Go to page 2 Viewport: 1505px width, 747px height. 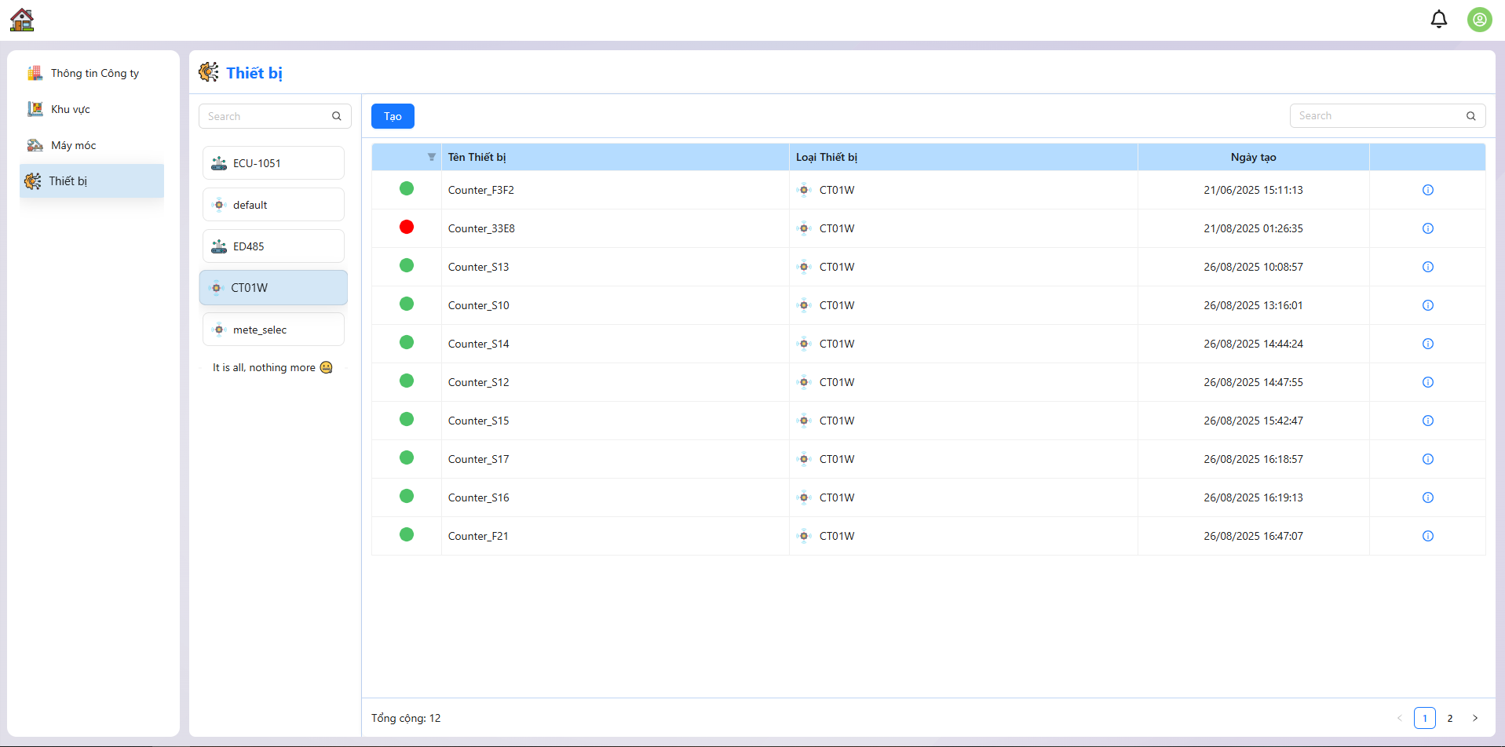1449,718
